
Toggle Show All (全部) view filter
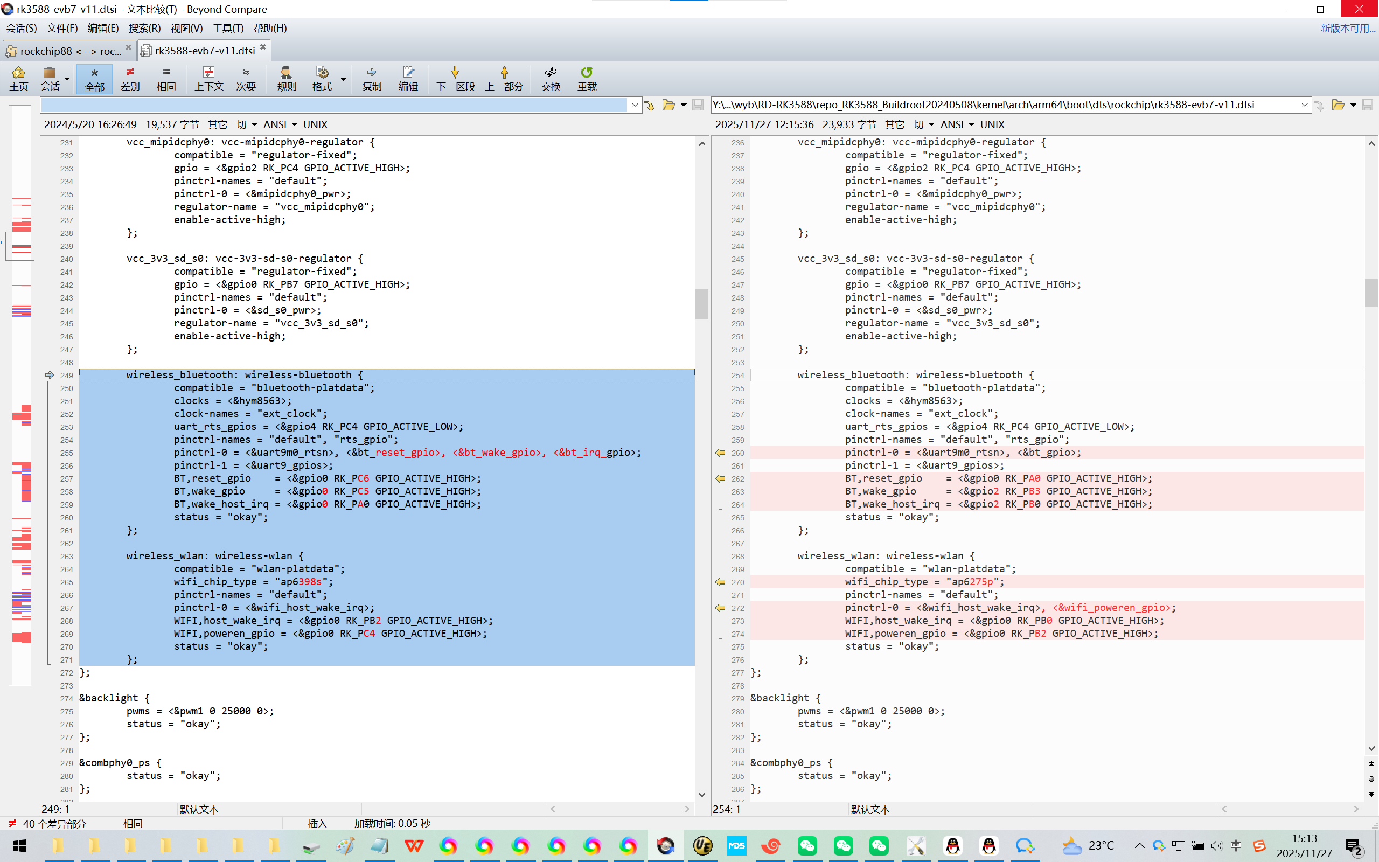(95, 78)
